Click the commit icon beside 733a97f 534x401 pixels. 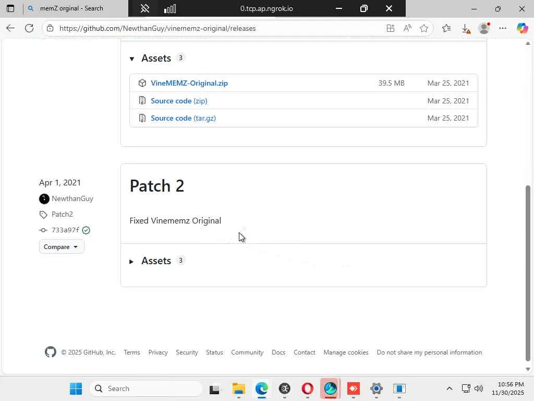pyautogui.click(x=43, y=230)
